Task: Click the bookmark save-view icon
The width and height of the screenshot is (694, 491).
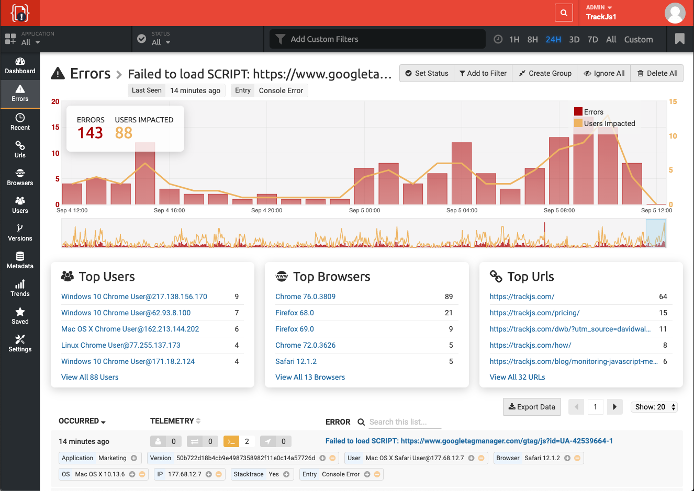Action: click(680, 39)
